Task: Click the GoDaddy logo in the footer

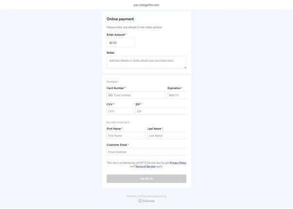Action: click(146, 201)
